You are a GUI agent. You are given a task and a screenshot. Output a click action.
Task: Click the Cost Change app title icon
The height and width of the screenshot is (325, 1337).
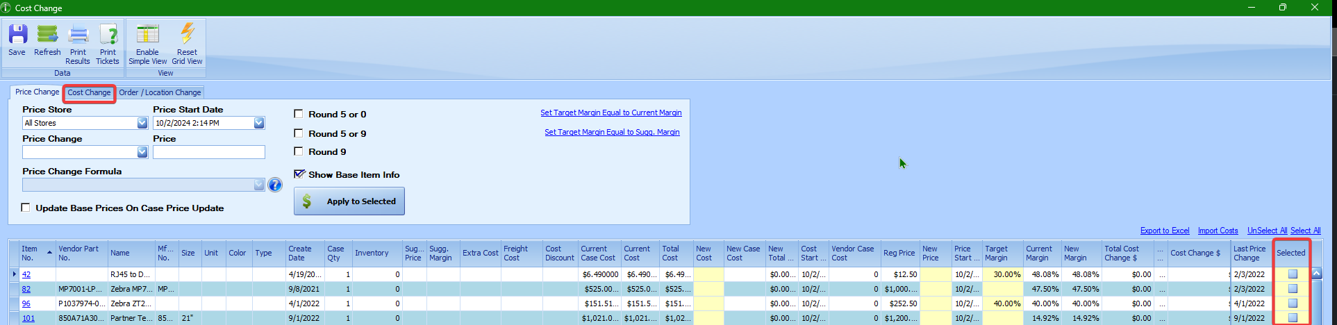pyautogui.click(x=6, y=8)
